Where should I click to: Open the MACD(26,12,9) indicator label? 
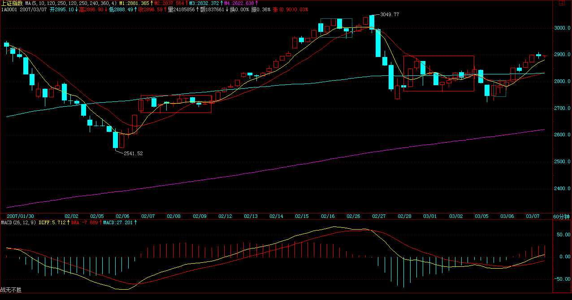coord(18,222)
